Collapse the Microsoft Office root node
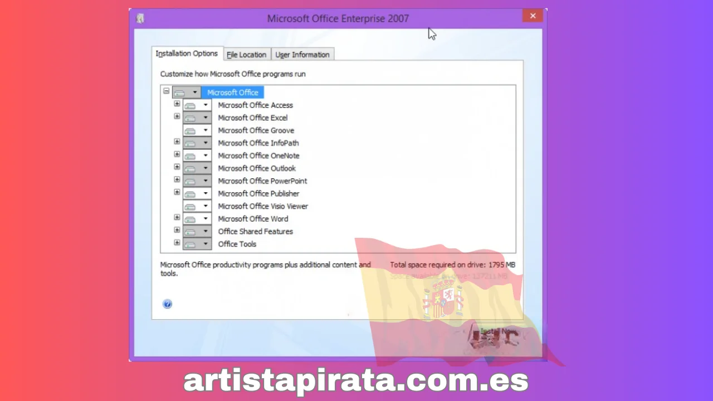713x401 pixels. pyautogui.click(x=166, y=91)
